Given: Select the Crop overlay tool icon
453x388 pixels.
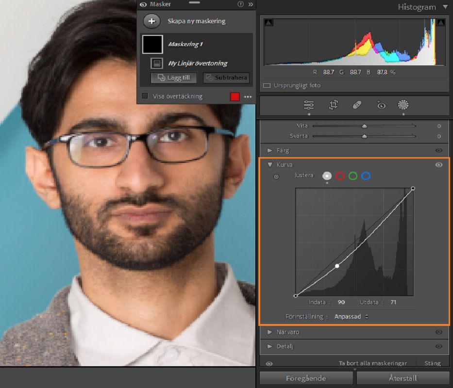Looking at the screenshot, I should [x=333, y=105].
